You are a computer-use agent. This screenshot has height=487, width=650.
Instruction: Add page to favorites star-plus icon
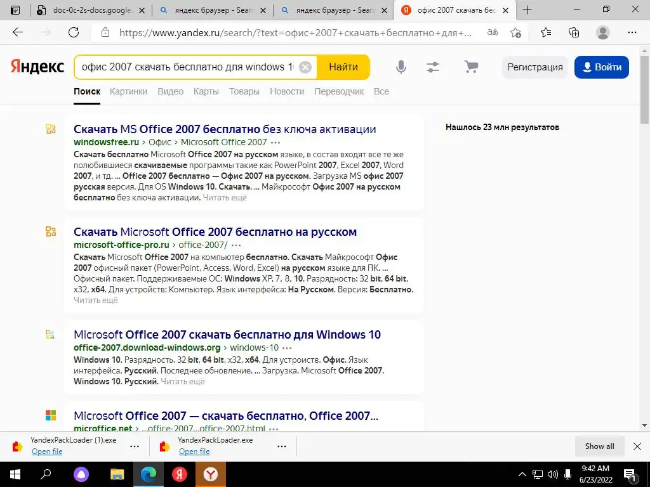tap(515, 32)
